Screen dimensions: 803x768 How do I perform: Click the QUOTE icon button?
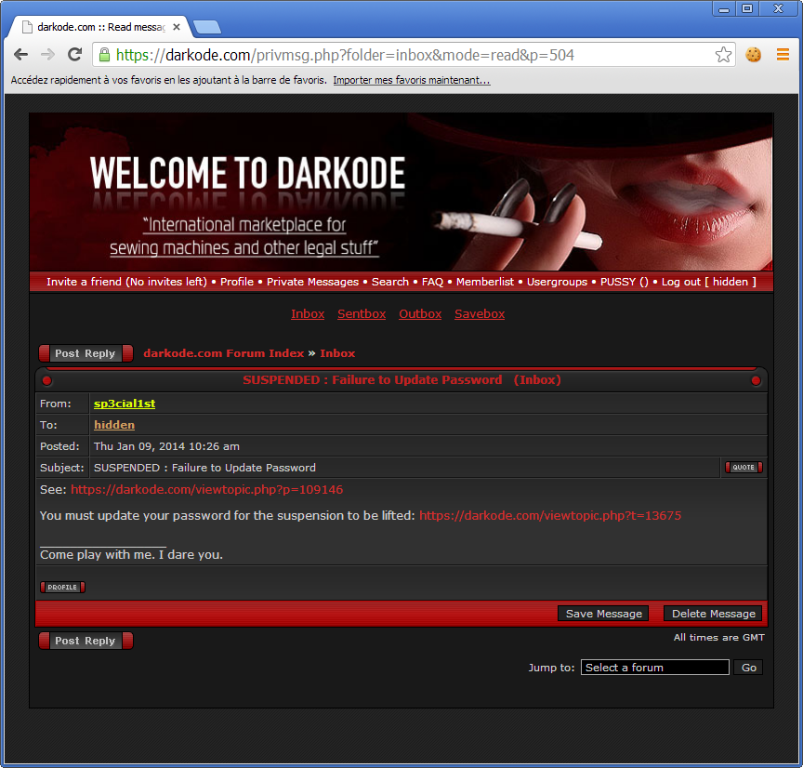(x=744, y=468)
